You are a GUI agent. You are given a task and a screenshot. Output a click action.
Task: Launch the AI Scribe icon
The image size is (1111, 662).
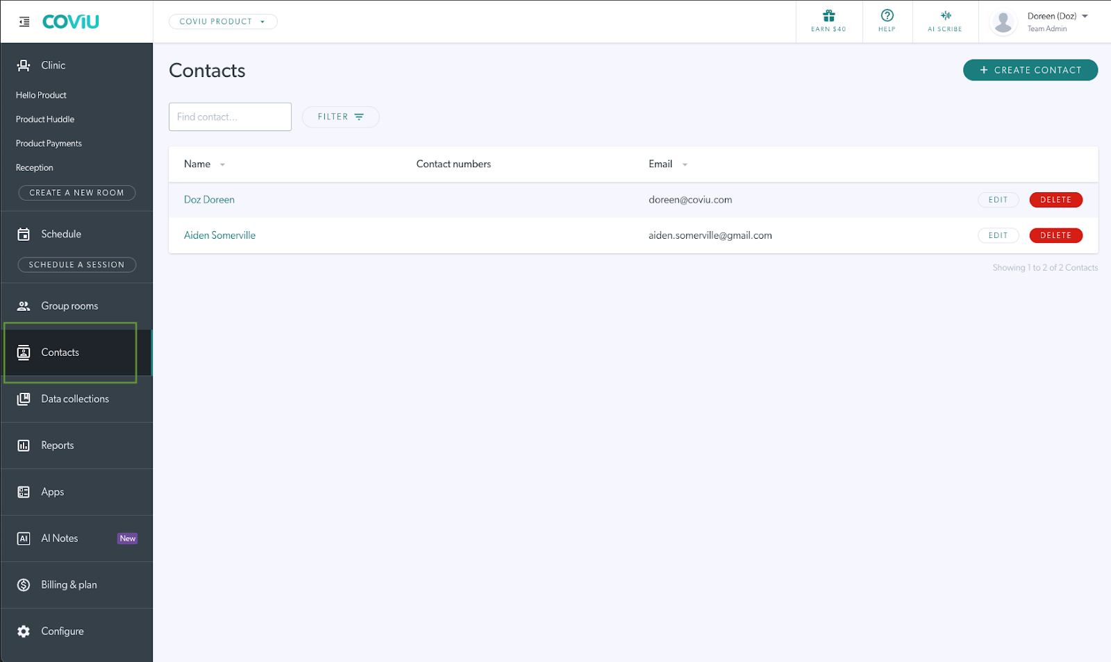click(x=945, y=16)
